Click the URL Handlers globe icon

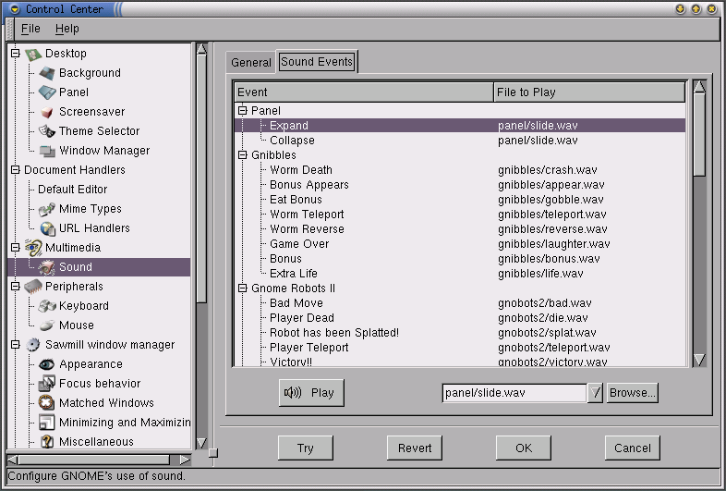click(x=47, y=228)
